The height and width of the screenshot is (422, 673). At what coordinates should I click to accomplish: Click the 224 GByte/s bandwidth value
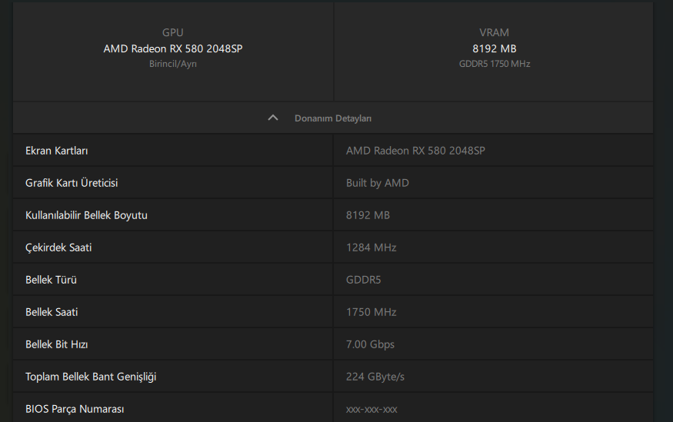point(375,377)
